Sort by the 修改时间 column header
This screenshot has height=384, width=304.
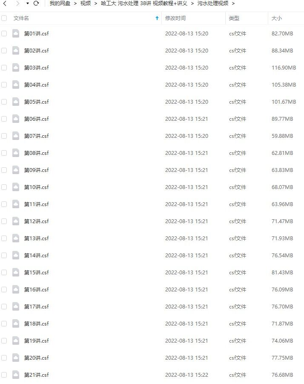tap(175, 18)
